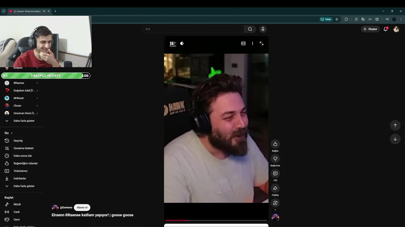Open the Chrome profile avatar
405x227 pixels.
click(x=394, y=19)
